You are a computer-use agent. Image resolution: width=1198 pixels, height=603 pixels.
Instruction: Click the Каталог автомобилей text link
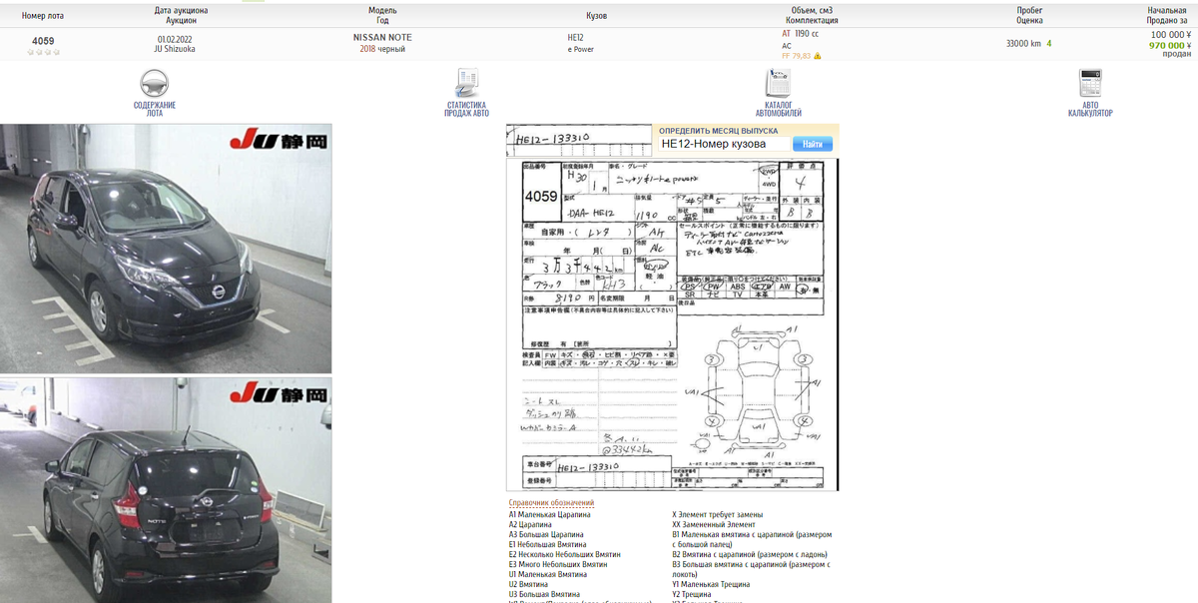tap(778, 109)
